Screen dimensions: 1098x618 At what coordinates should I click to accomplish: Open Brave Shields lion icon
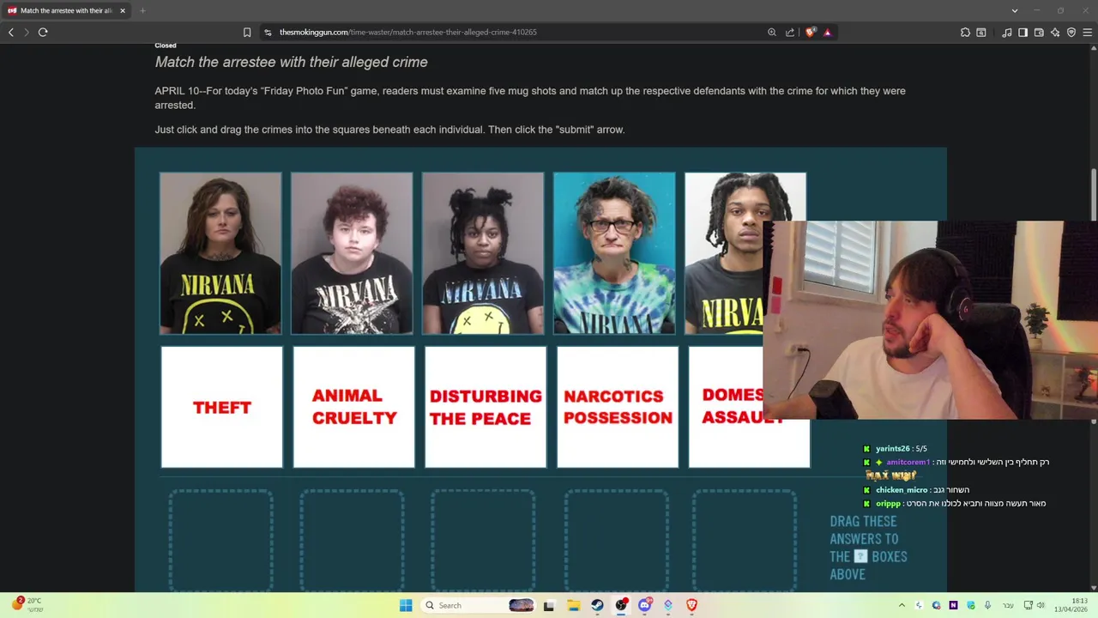[x=810, y=32]
